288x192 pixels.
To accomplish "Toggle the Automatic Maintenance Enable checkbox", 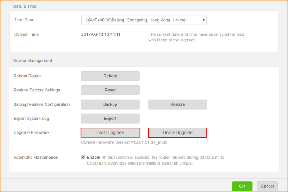I will 83,157.
